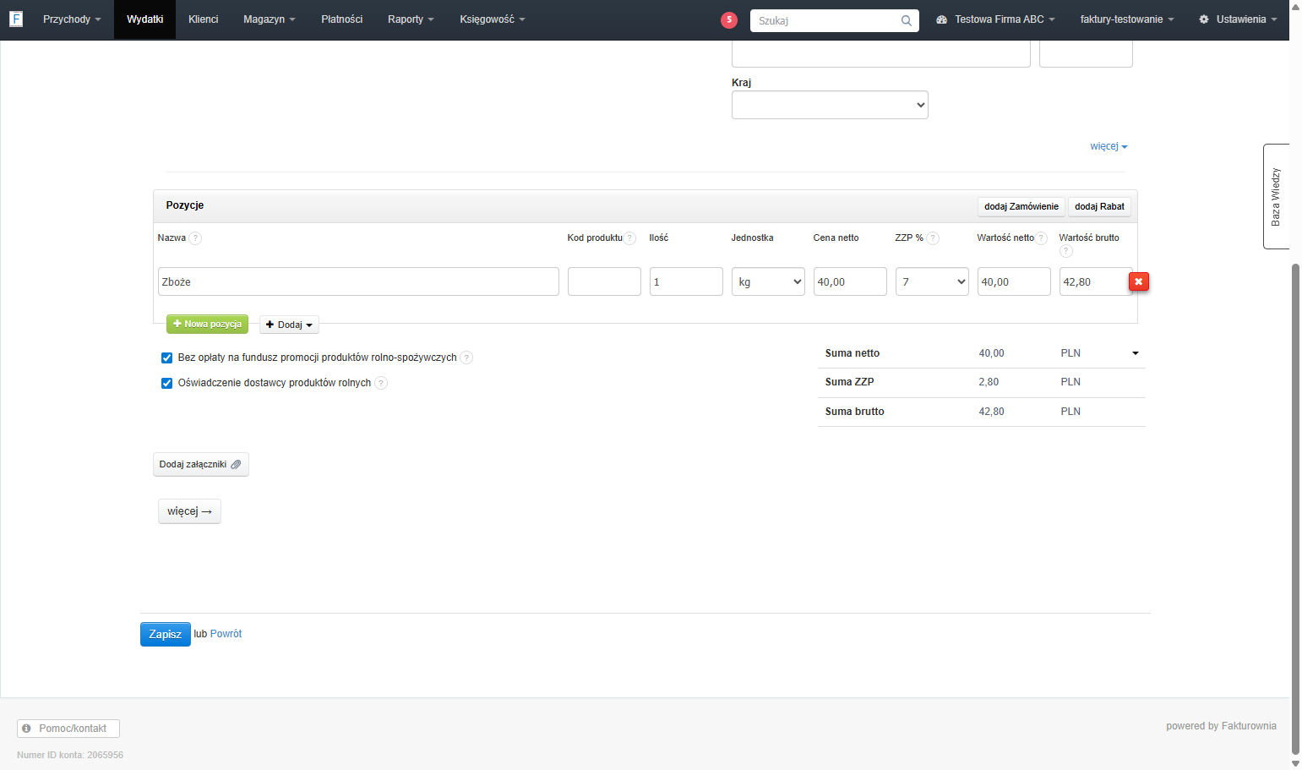Viewport: 1302px width, 770px height.
Task: Open help tooltip next to Kod produktu
Action: (629, 238)
